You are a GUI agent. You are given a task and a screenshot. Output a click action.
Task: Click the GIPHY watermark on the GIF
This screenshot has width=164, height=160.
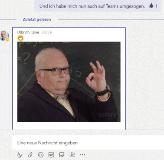click(107, 115)
